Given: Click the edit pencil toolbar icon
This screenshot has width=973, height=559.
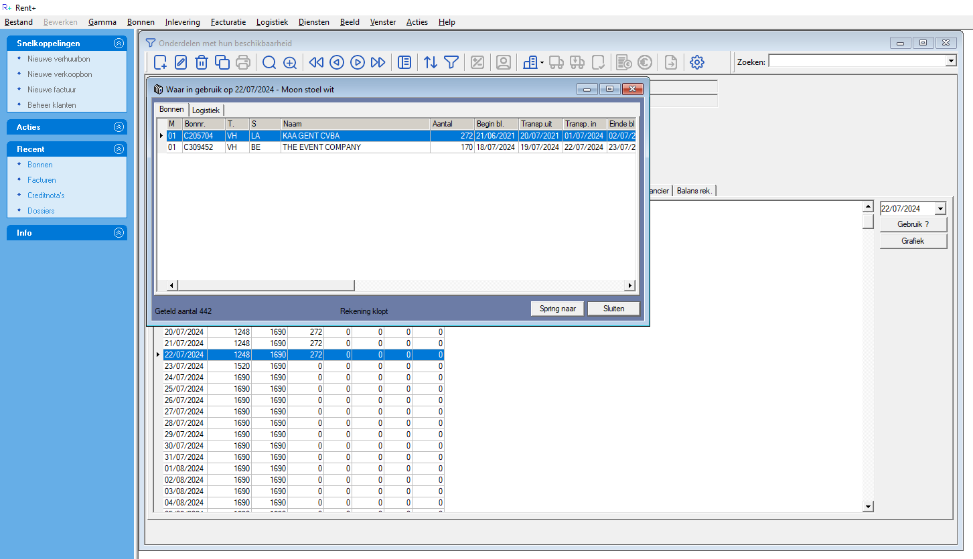Looking at the screenshot, I should pyautogui.click(x=181, y=62).
